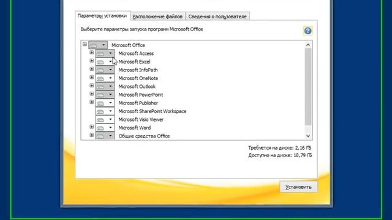
Task: Select the Microsoft Publisher label
Action: 138,103
